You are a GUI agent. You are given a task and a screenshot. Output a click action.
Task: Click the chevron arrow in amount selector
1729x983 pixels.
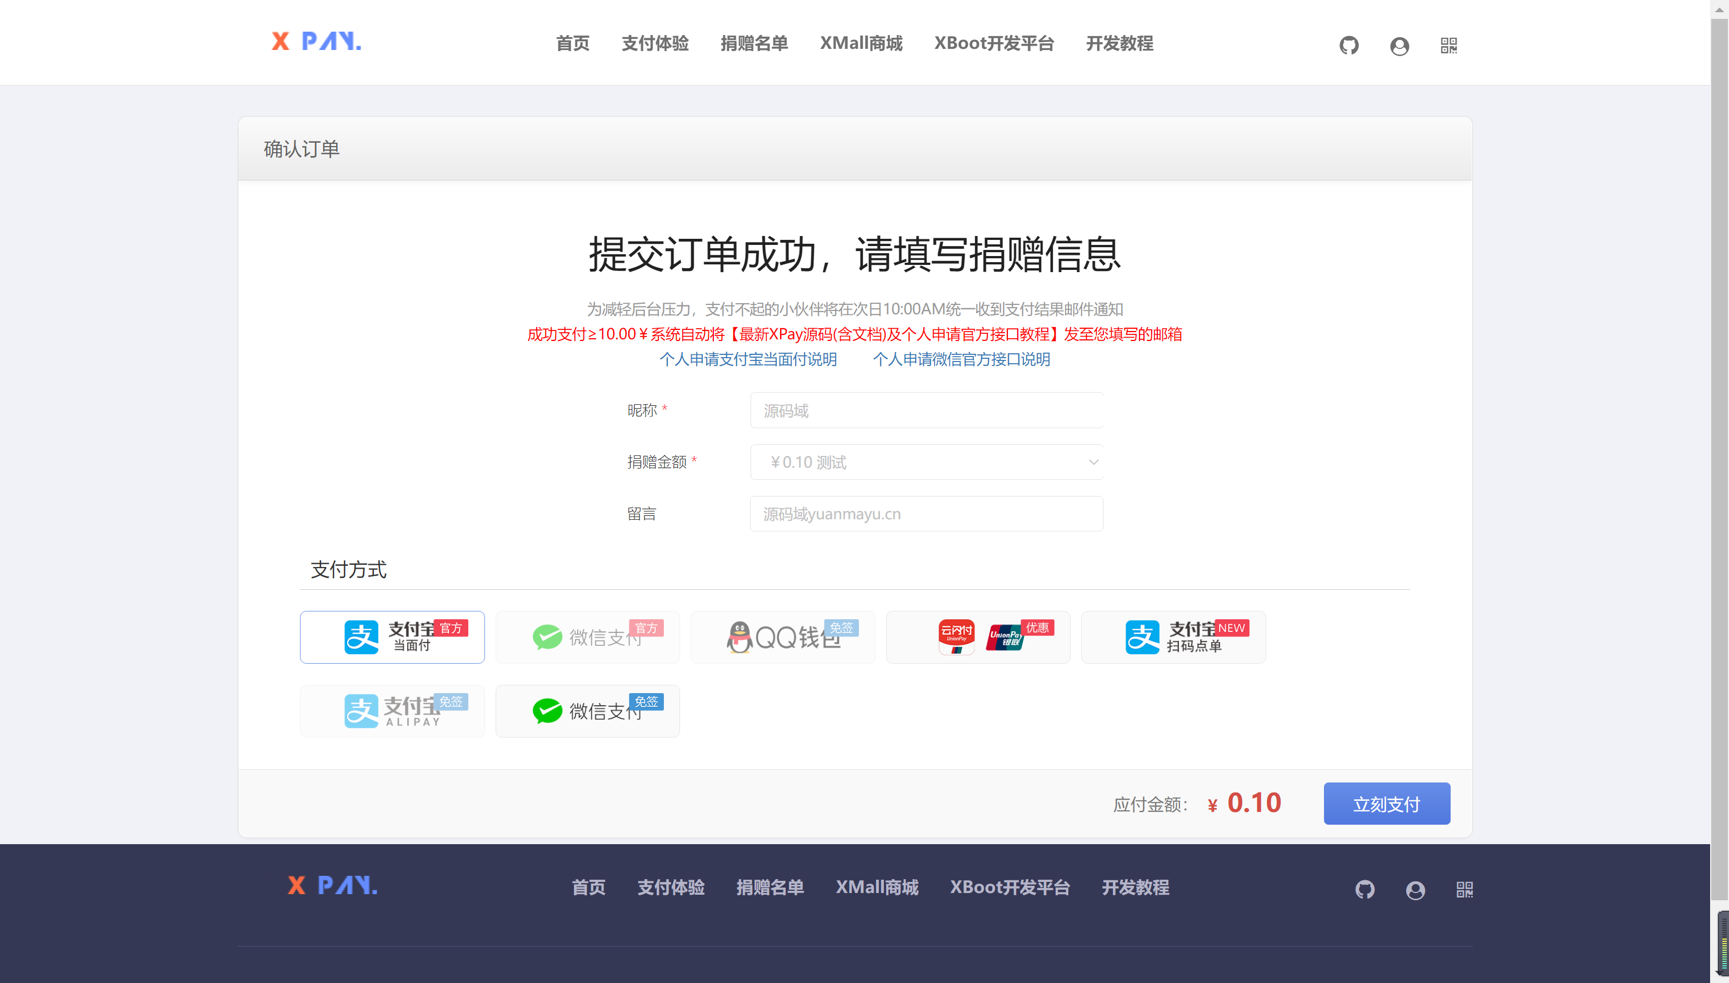(x=1093, y=462)
